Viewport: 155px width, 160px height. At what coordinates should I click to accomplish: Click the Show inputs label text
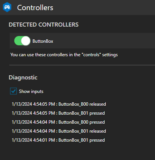point(31,91)
